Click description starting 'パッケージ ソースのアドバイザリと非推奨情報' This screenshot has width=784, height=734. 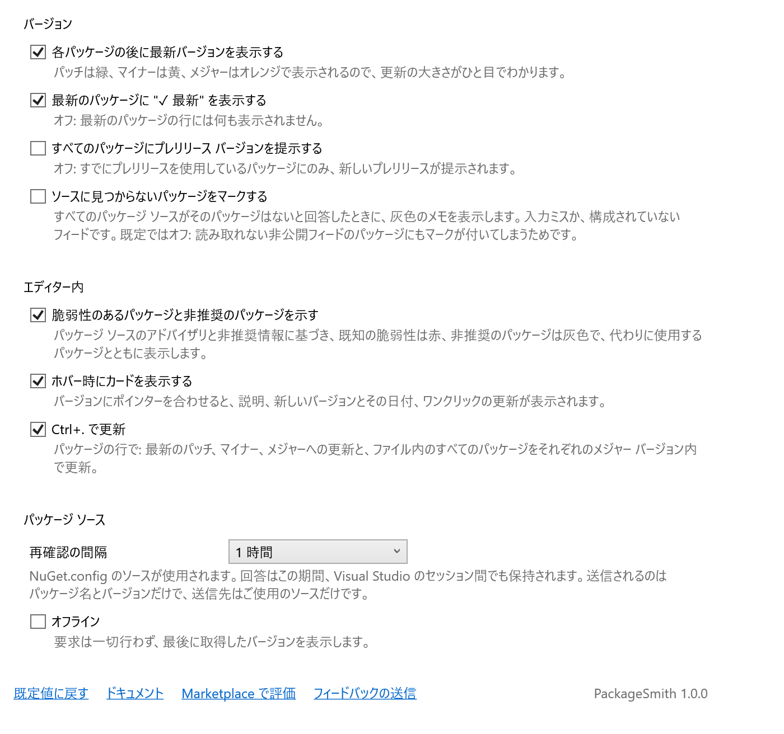coord(378,344)
